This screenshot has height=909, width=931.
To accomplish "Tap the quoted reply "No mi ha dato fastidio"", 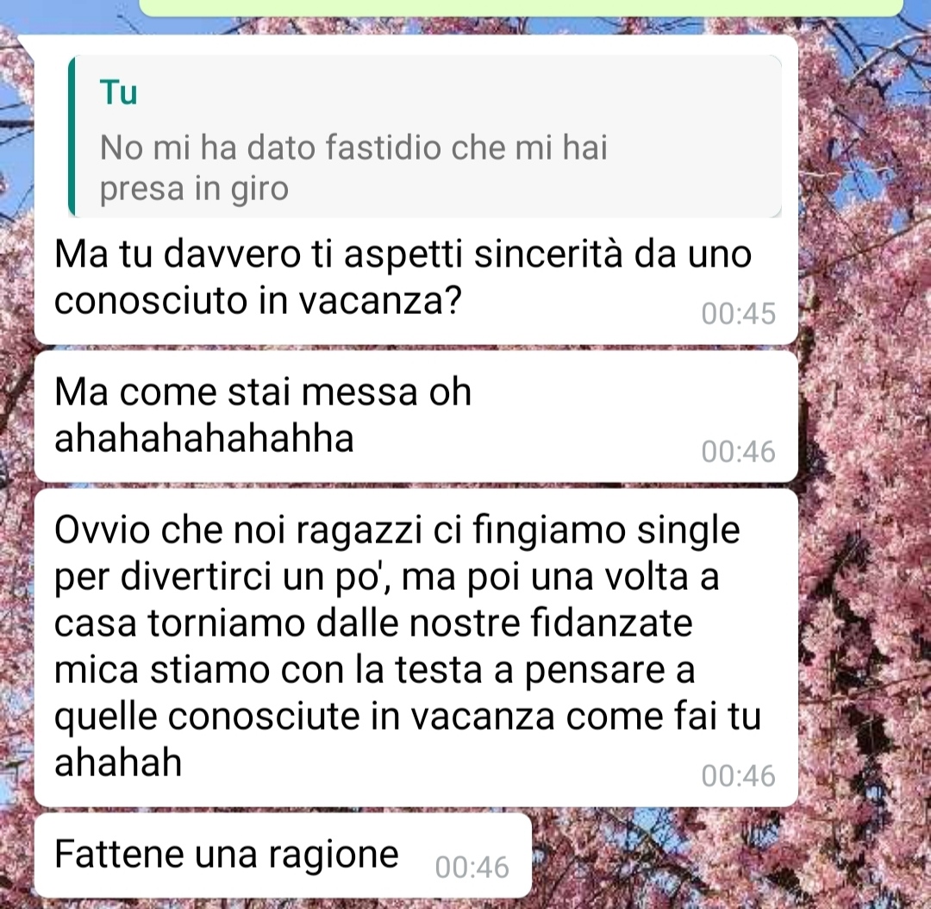I will [424, 136].
